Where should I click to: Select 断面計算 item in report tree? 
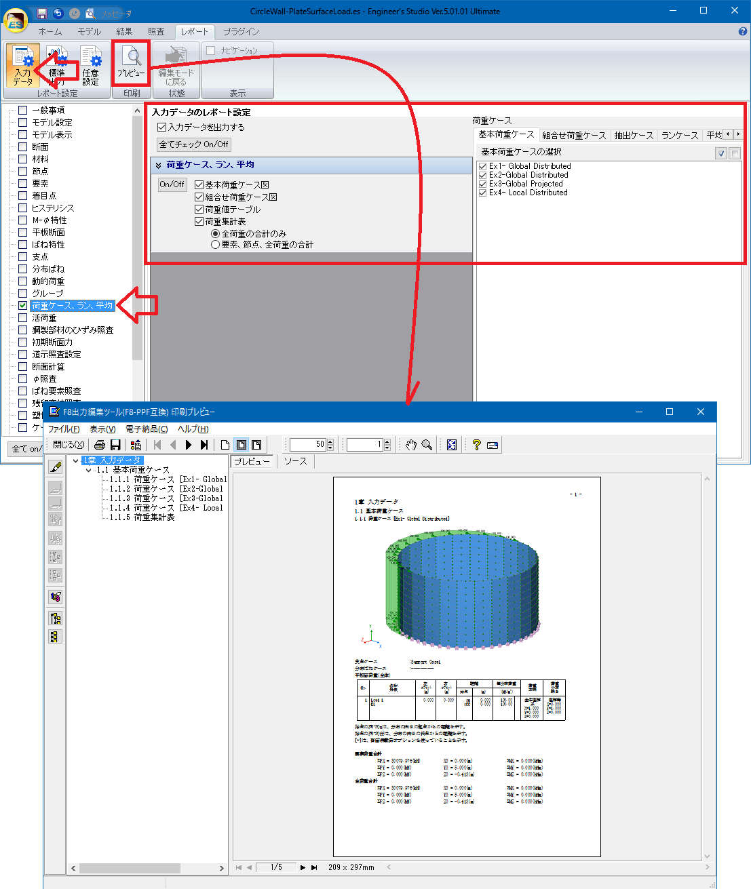48,367
